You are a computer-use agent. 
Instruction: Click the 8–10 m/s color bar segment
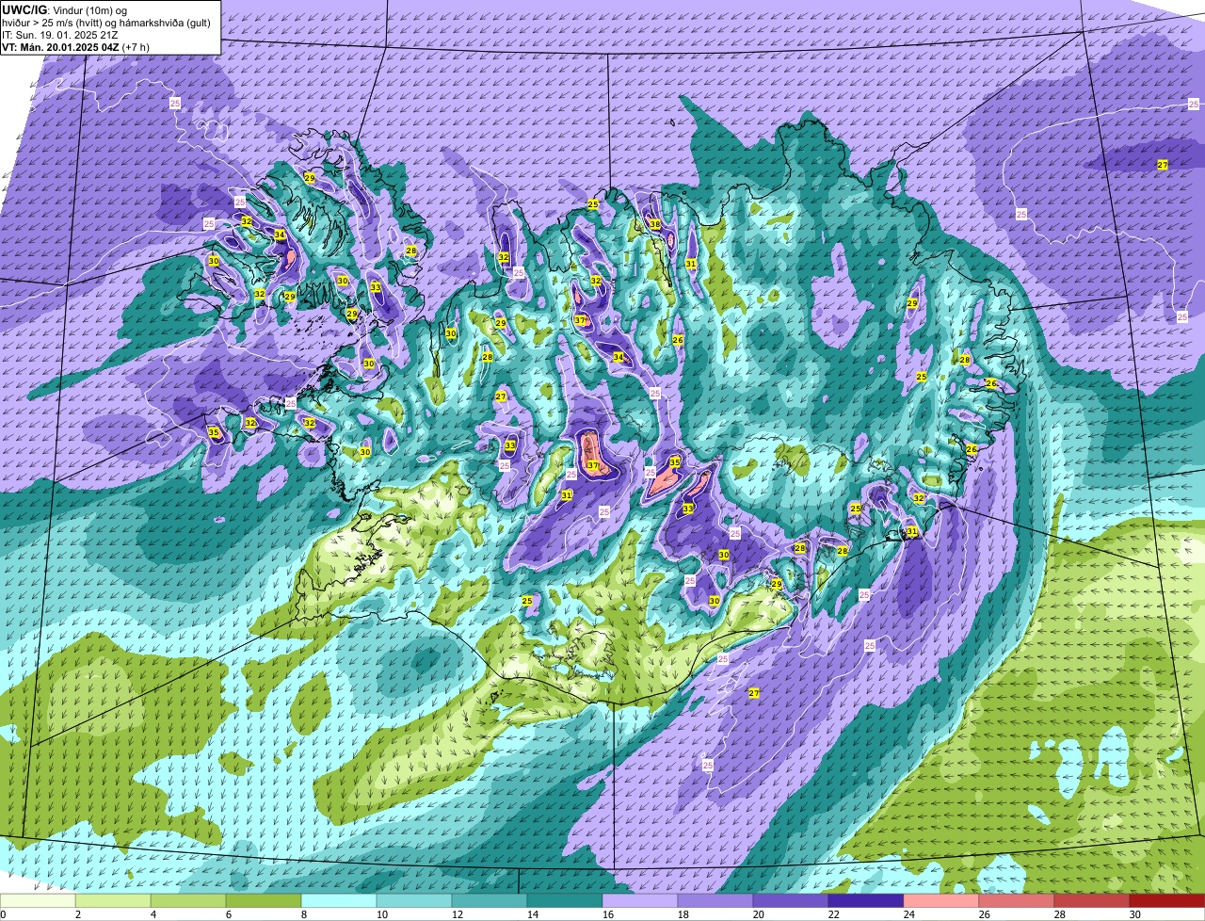pos(339,901)
